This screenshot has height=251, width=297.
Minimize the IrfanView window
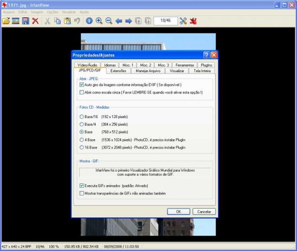[x=277, y=5]
